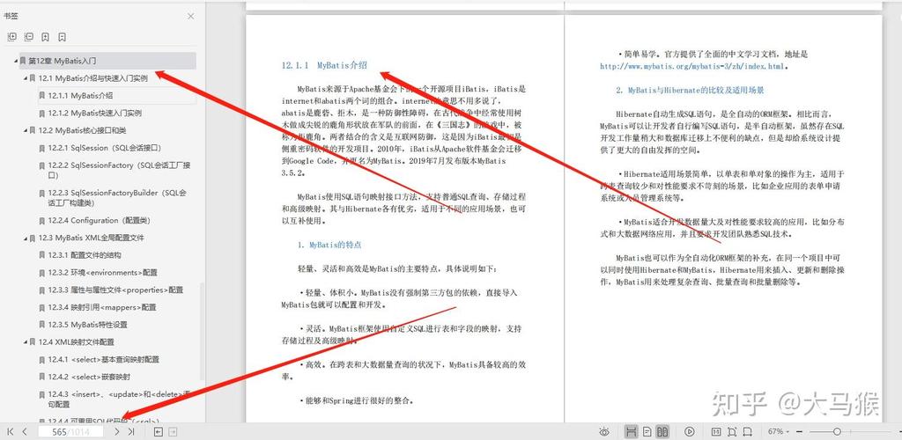Viewport: 902px width, 440px height.
Task: Click subheading 2. MyBatis与Hibernate的比较及适用场景
Action: pyautogui.click(x=690, y=91)
